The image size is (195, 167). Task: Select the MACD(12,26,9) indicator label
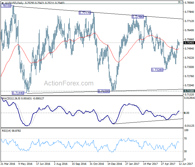11,99
